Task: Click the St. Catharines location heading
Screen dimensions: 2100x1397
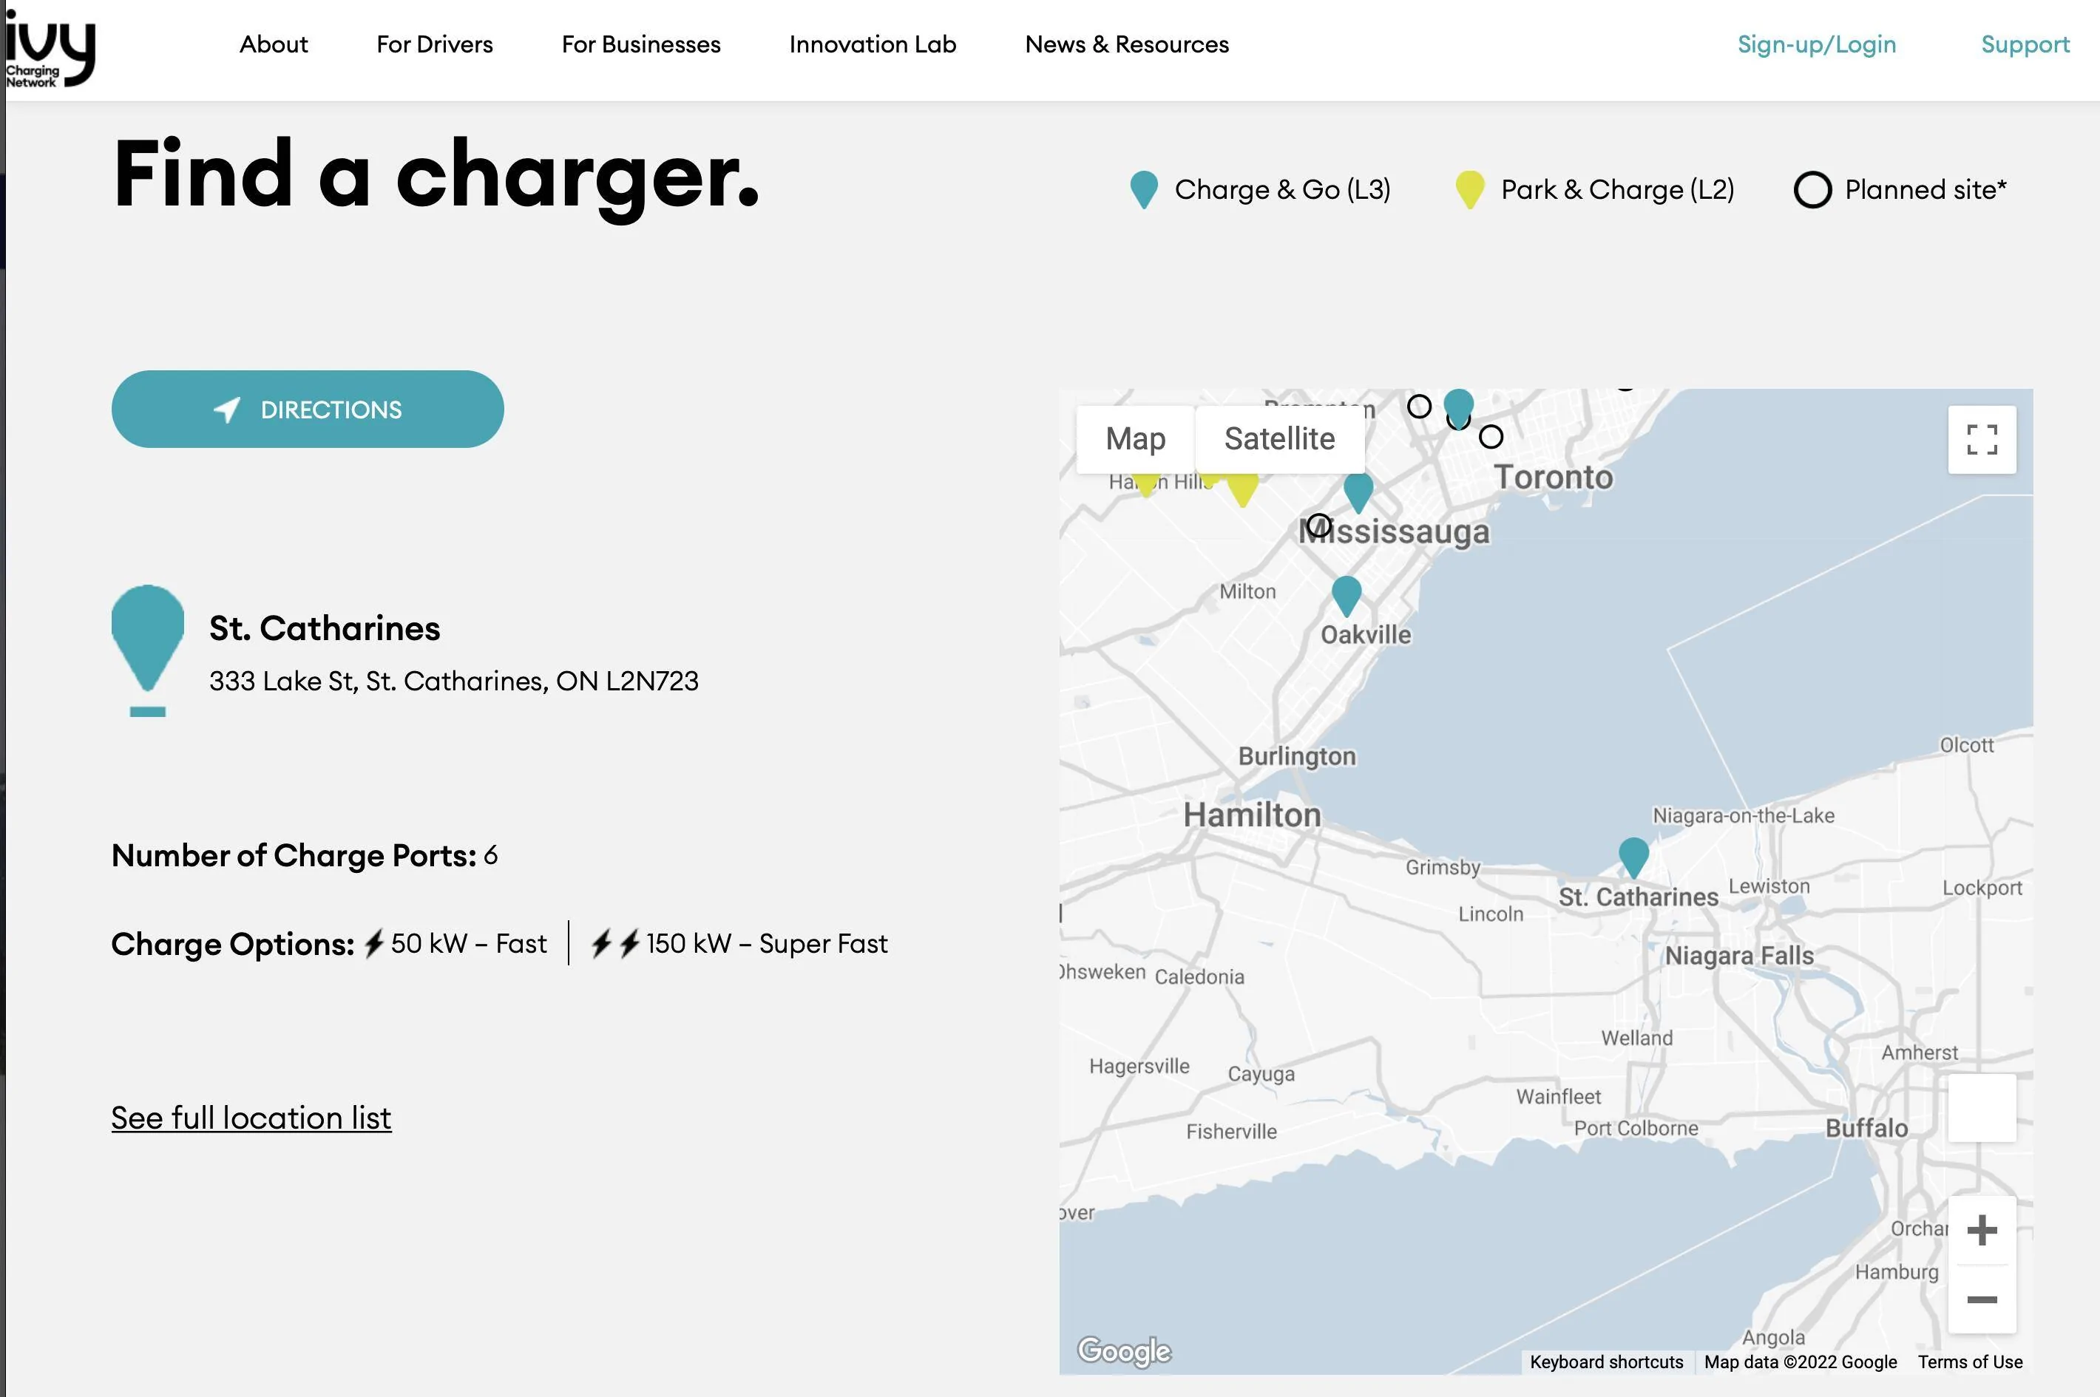Action: coord(325,628)
